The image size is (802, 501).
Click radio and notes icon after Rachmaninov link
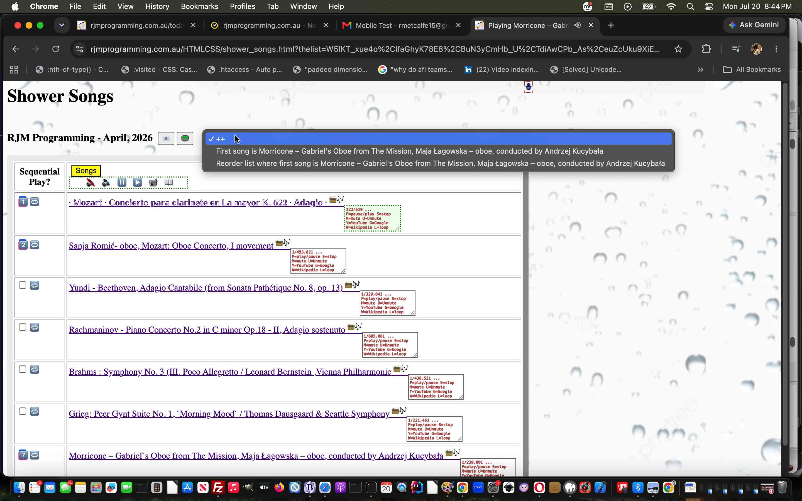354,327
